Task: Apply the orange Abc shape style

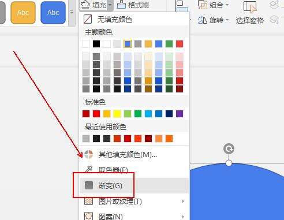Action: coord(23,13)
